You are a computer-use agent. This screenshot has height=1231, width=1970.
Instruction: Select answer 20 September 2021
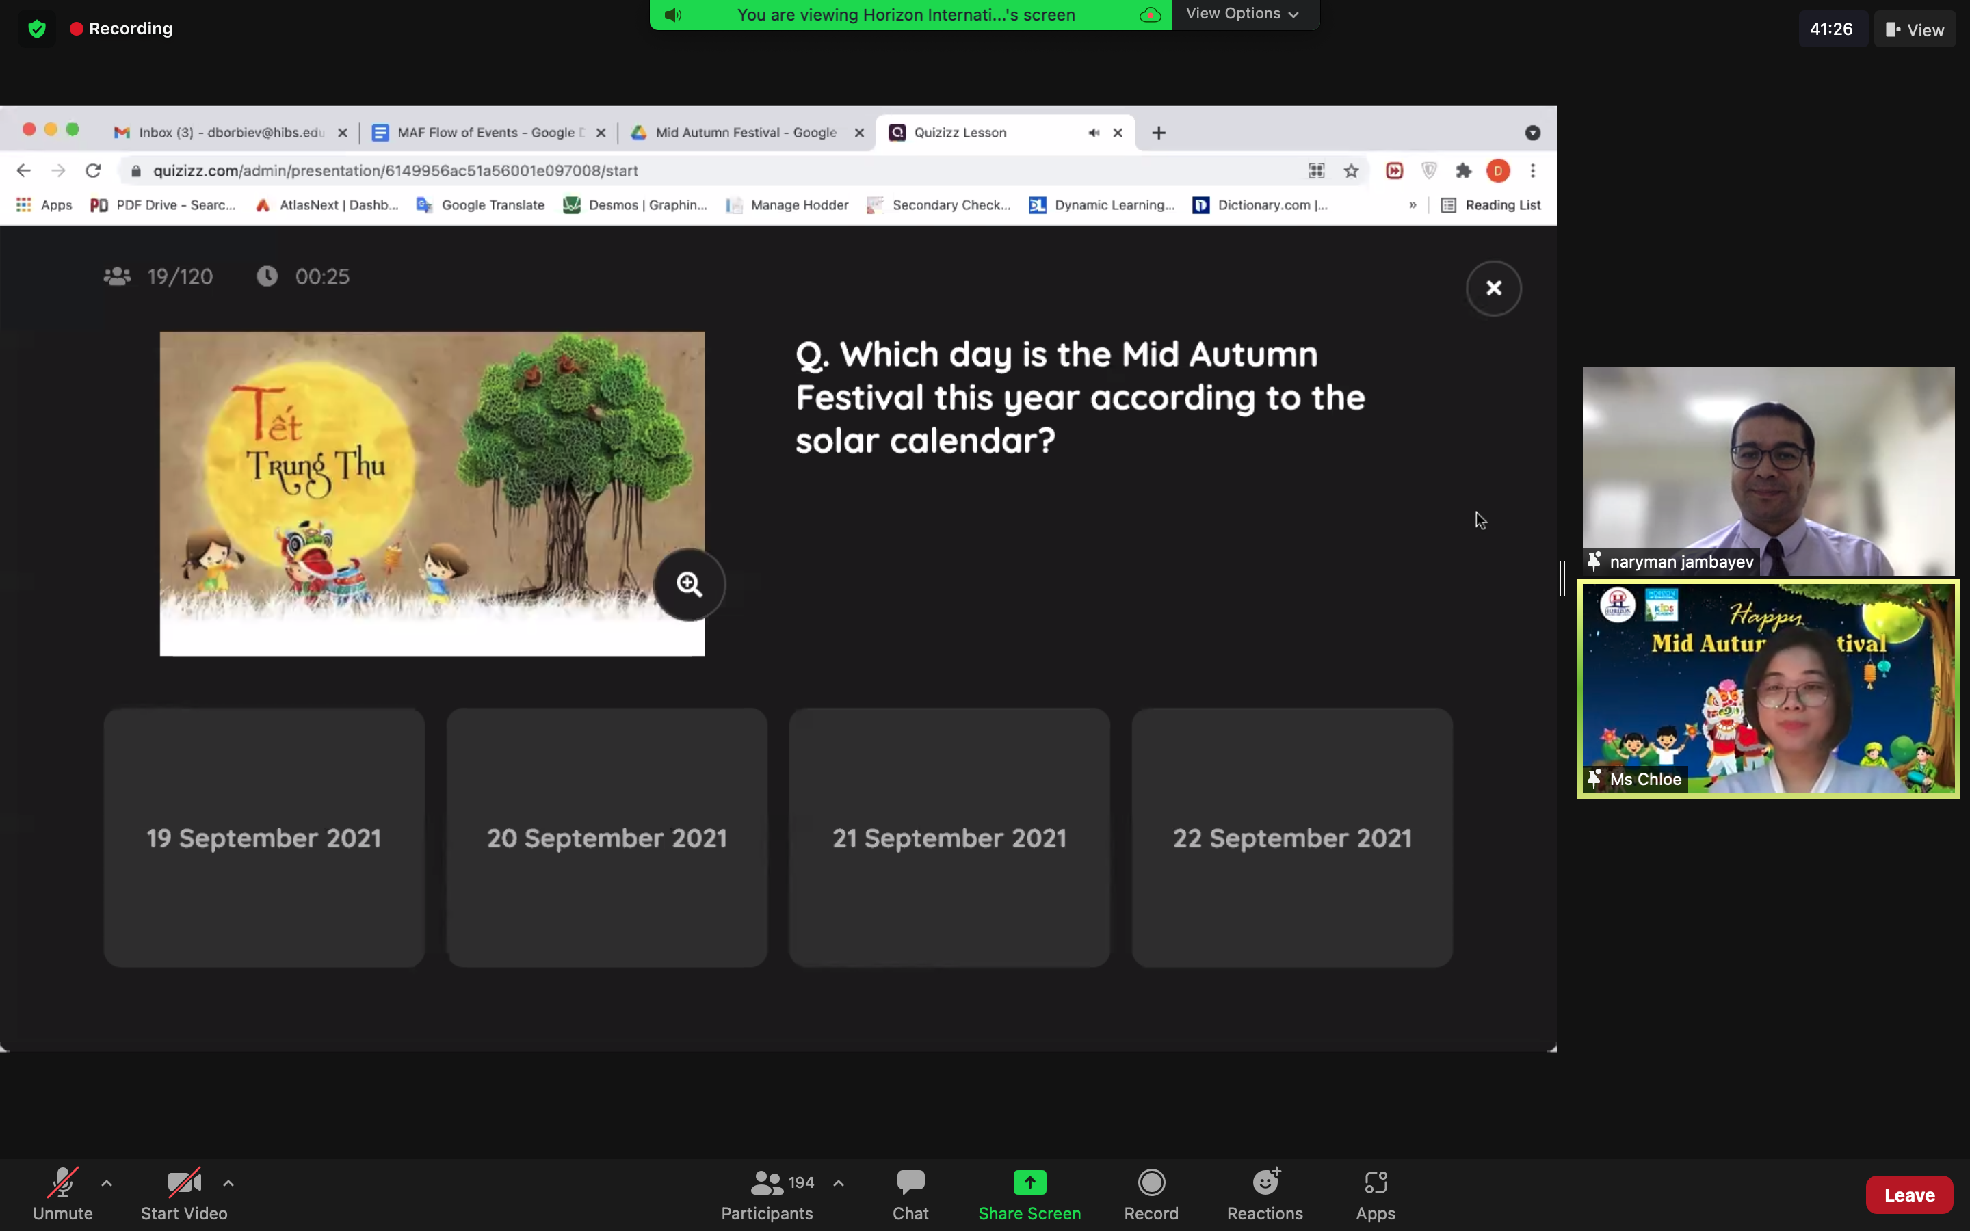click(x=607, y=838)
